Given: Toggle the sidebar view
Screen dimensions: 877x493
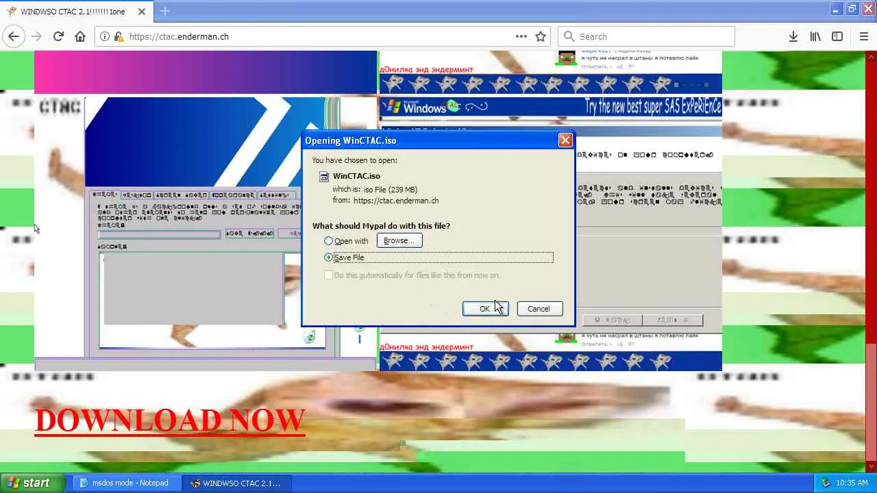Looking at the screenshot, I should [837, 36].
